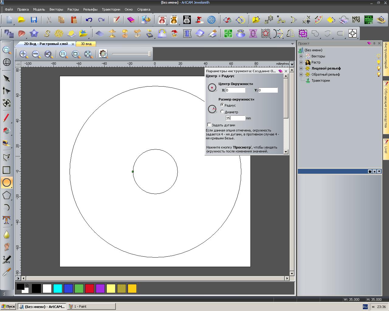The height and width of the screenshot is (311, 389).
Task: Select the polygon creation tool
Action: (x=7, y=195)
